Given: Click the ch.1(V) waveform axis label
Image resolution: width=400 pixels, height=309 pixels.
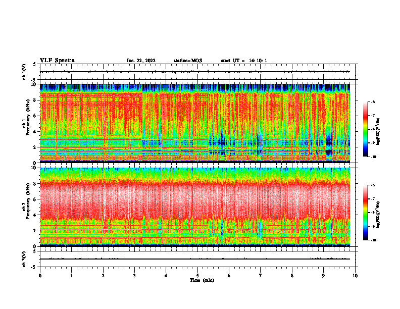Looking at the screenshot, I should tap(24, 72).
